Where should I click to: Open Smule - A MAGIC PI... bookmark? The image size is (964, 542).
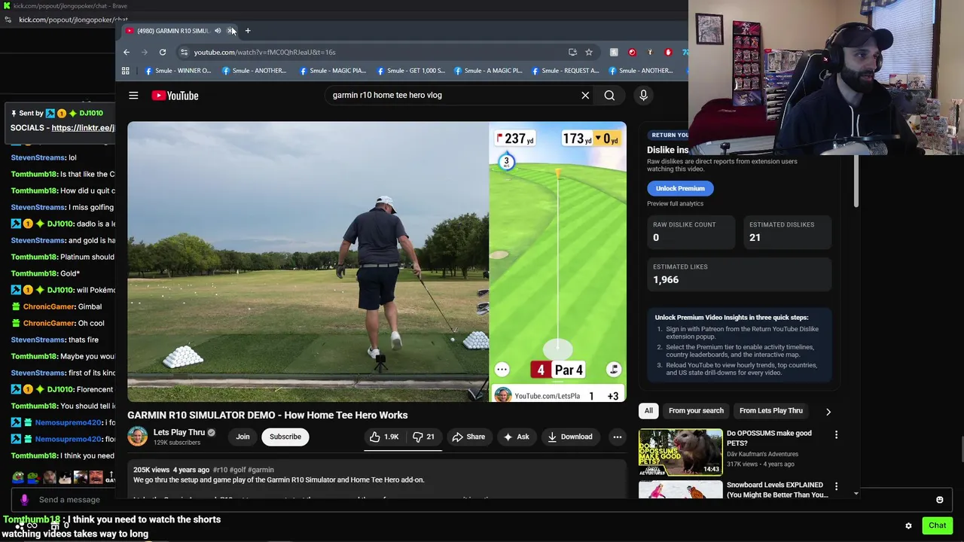(487, 71)
